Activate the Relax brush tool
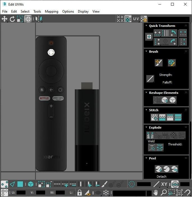 click(172, 63)
